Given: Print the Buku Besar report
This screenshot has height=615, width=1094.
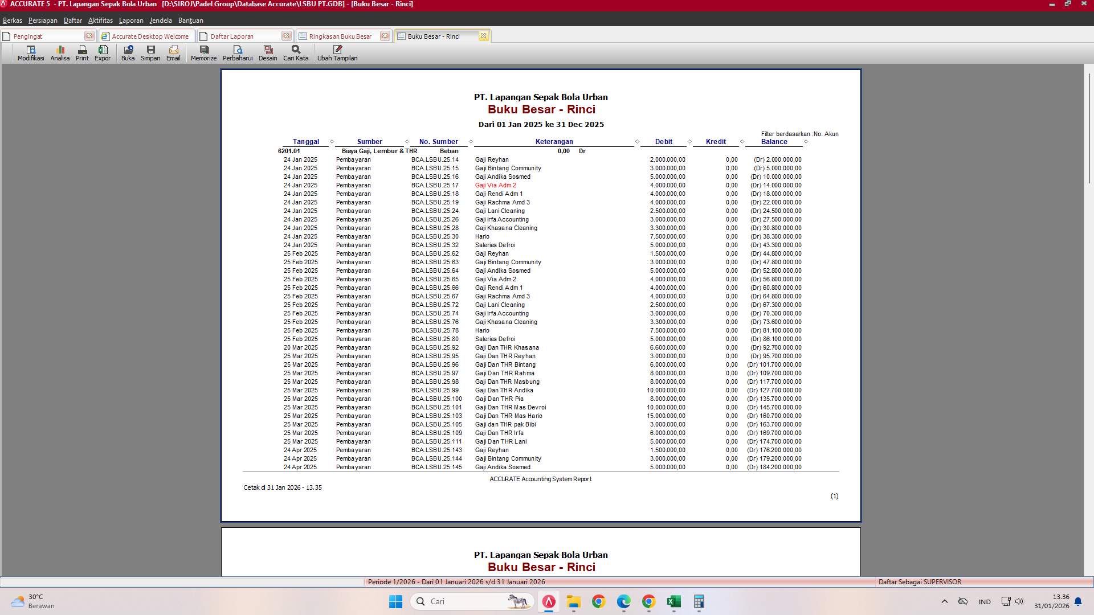Looking at the screenshot, I should click(x=81, y=53).
